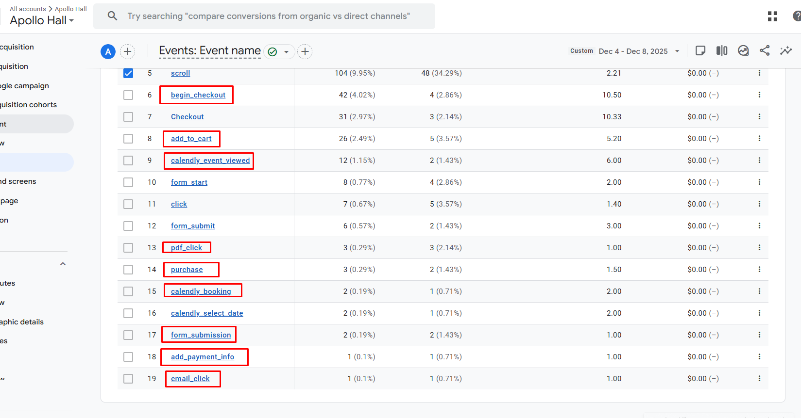Image resolution: width=801 pixels, height=418 pixels.
Task: Check the purchase row checkbox
Action: click(128, 270)
